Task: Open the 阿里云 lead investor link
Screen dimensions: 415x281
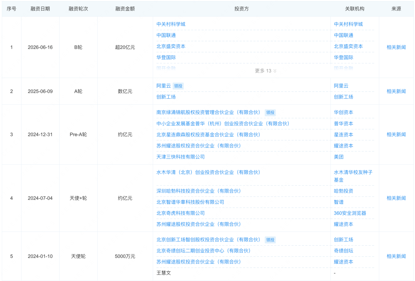Action: pyautogui.click(x=164, y=86)
